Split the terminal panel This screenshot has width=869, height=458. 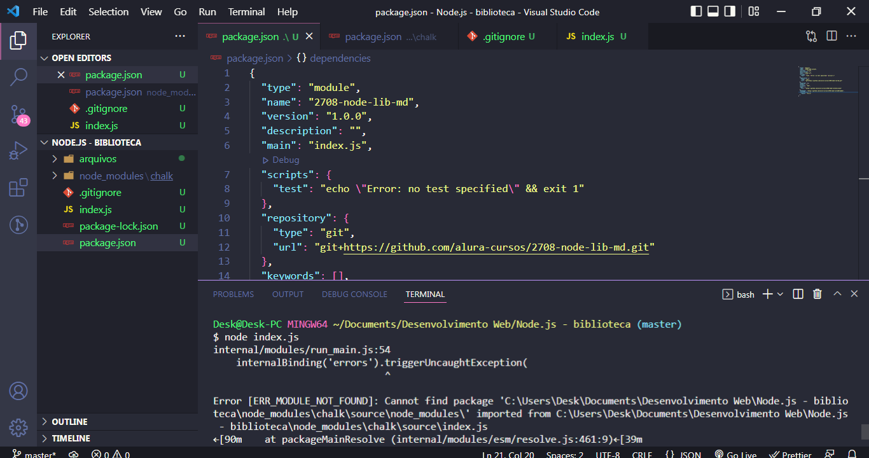click(799, 294)
